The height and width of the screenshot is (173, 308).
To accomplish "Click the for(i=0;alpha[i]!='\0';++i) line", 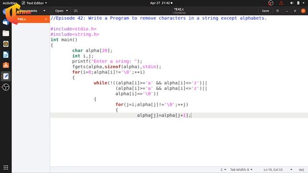I will pos(108,72).
